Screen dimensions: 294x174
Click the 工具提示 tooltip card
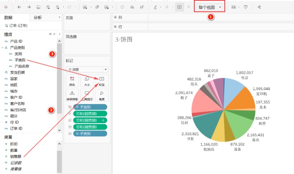(87, 95)
